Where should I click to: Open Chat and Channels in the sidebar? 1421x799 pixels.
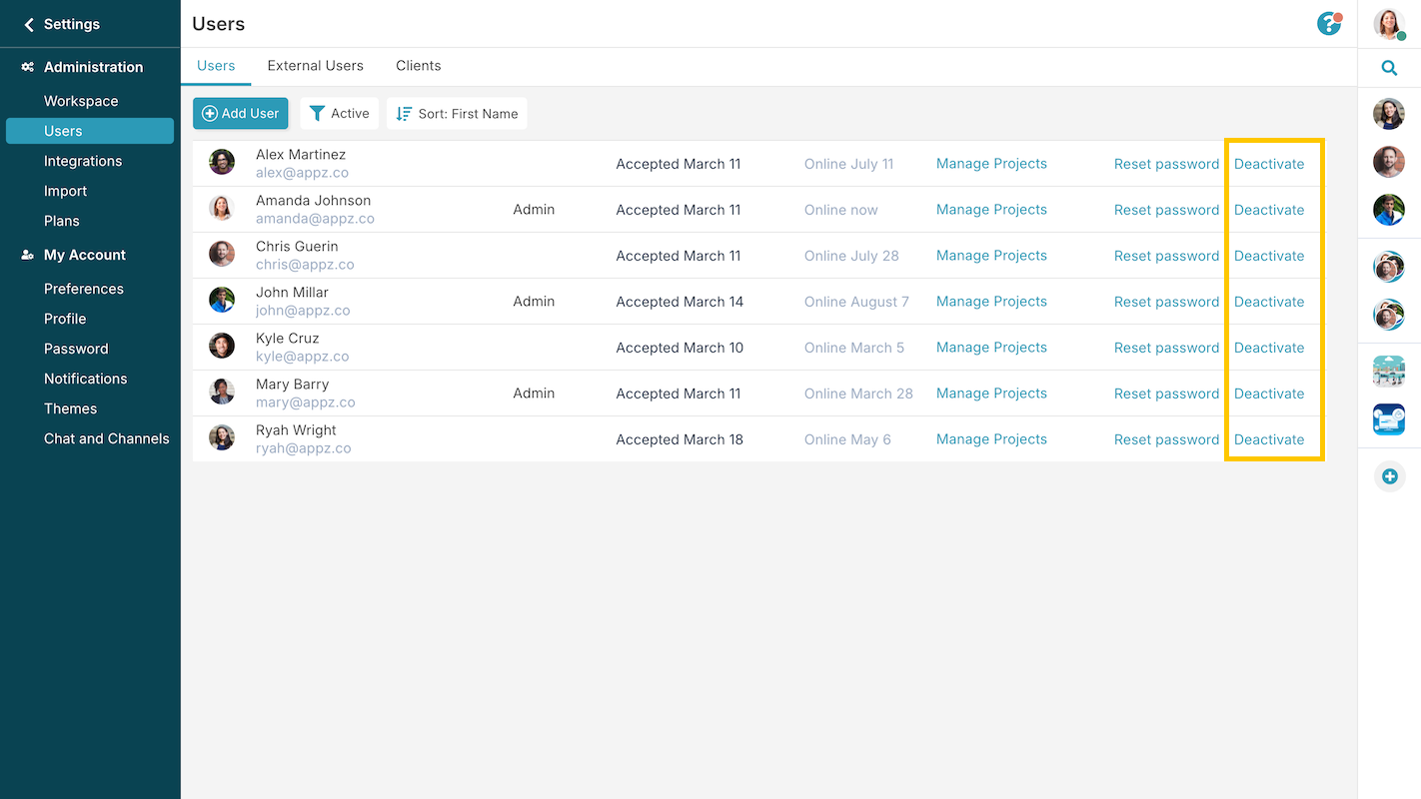tap(107, 438)
